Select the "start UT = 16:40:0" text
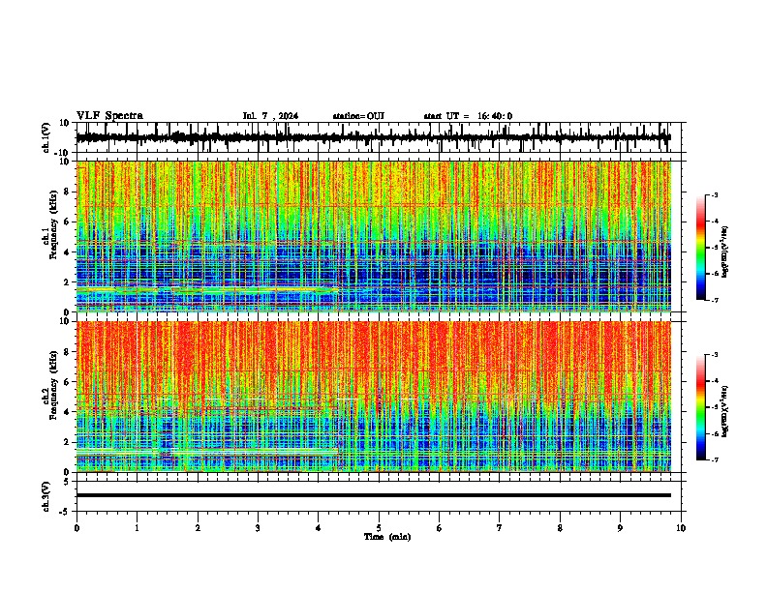Image resolution: width=767 pixels, height=592 pixels. coord(468,116)
